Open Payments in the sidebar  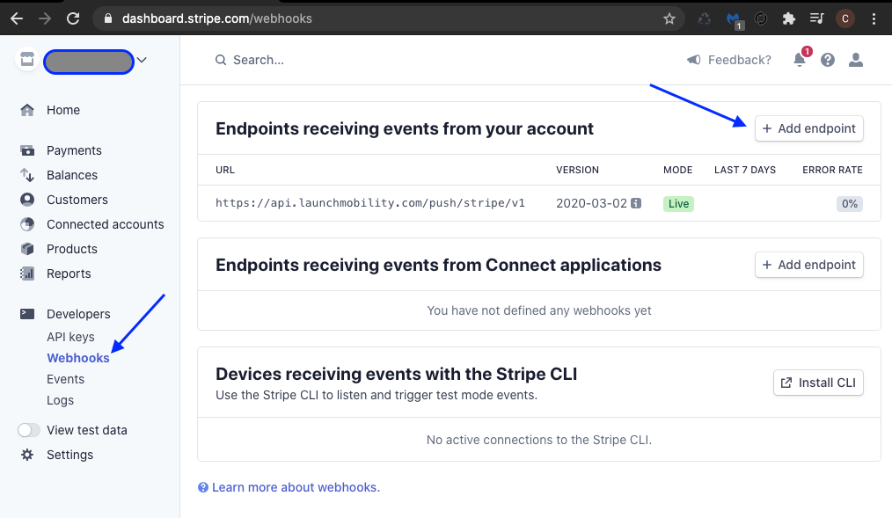74,150
